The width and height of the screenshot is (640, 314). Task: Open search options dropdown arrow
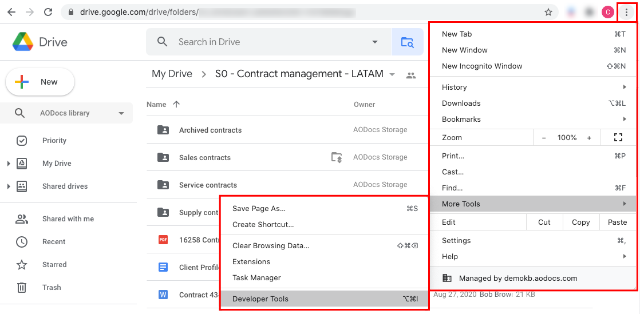(375, 42)
